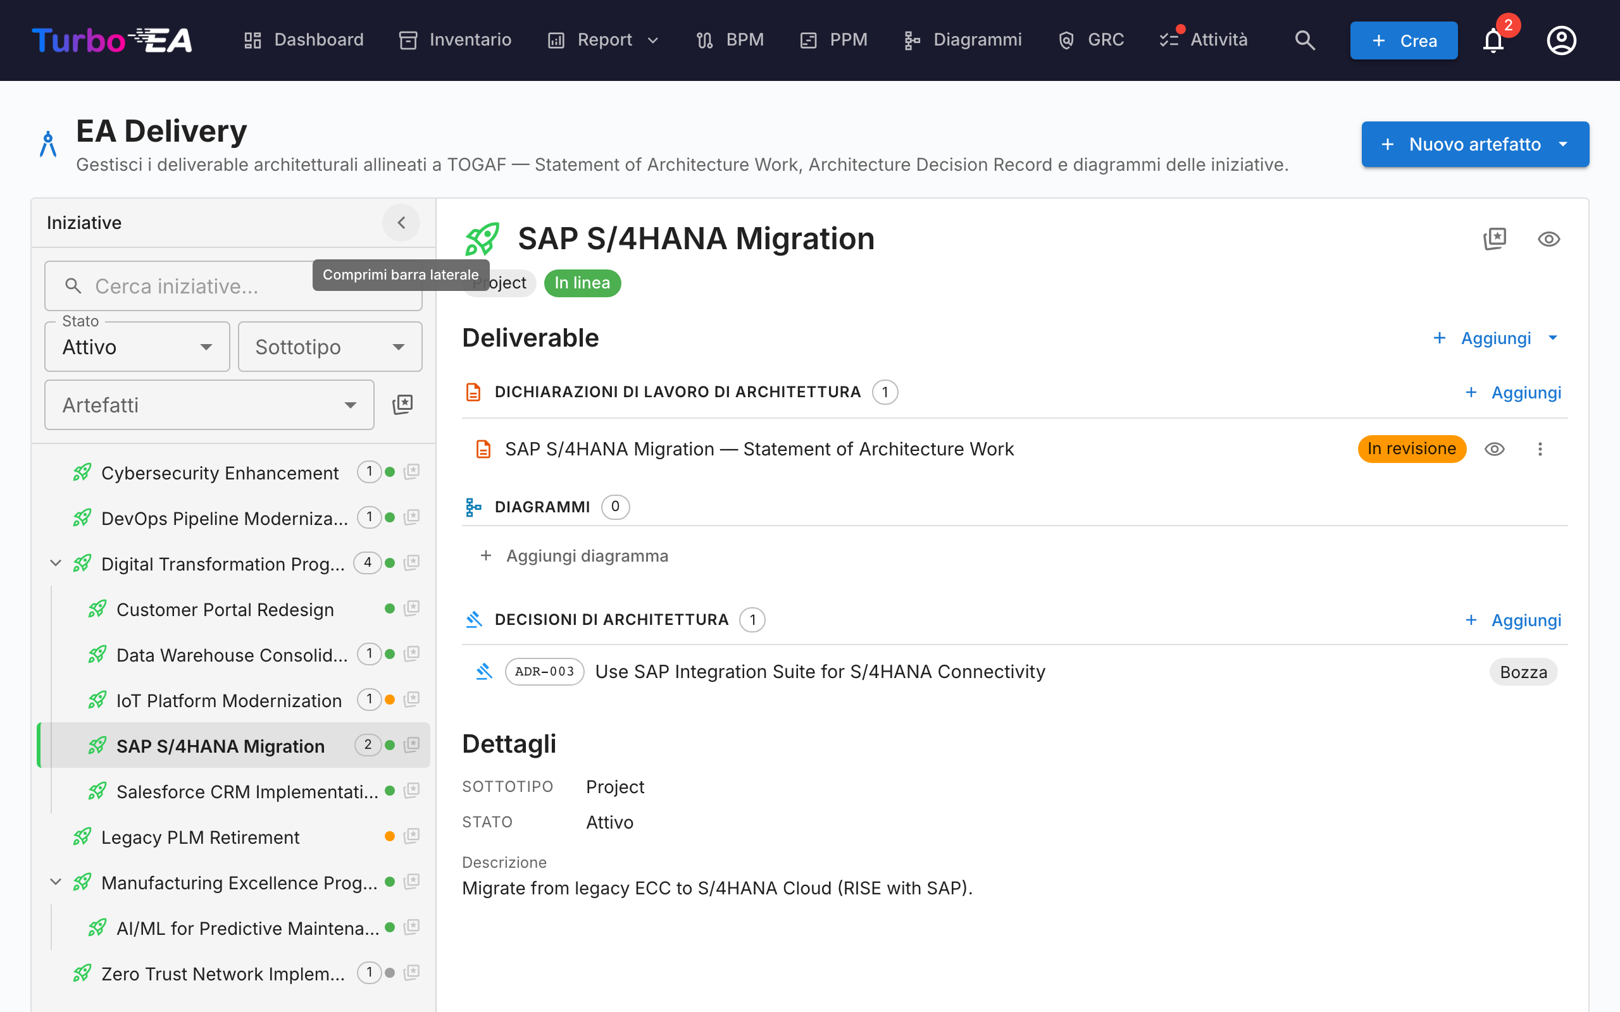Collapse the Digital Transformation Program tree node
The height and width of the screenshot is (1012, 1620).
[x=56, y=564]
